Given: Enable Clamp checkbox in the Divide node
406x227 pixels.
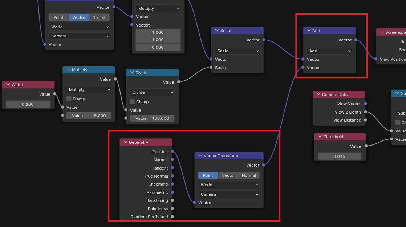Looking at the screenshot, I should (x=133, y=102).
